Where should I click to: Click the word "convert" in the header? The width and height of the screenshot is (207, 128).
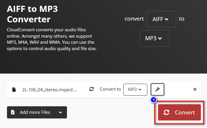pyautogui.click(x=134, y=19)
